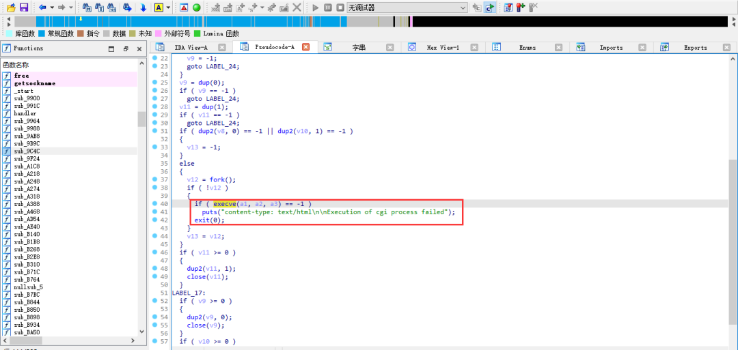Switch to the Imports tab
The width and height of the screenshot is (738, 350).
pyautogui.click(x=611, y=48)
